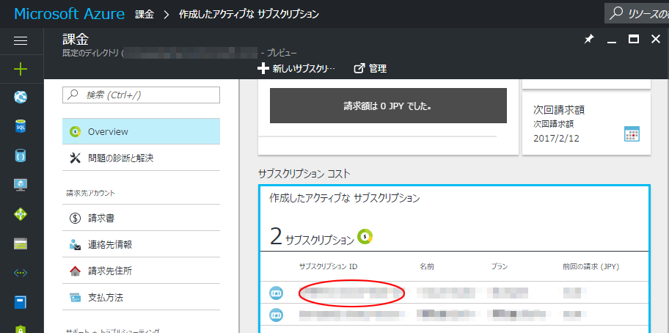The width and height of the screenshot is (669, 333).
Task: Click the search magnifier icon in top bar
Action: pos(615,14)
